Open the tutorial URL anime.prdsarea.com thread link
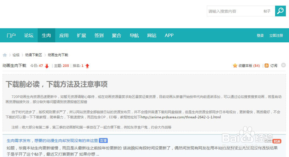289x157 pixels. (181, 117)
